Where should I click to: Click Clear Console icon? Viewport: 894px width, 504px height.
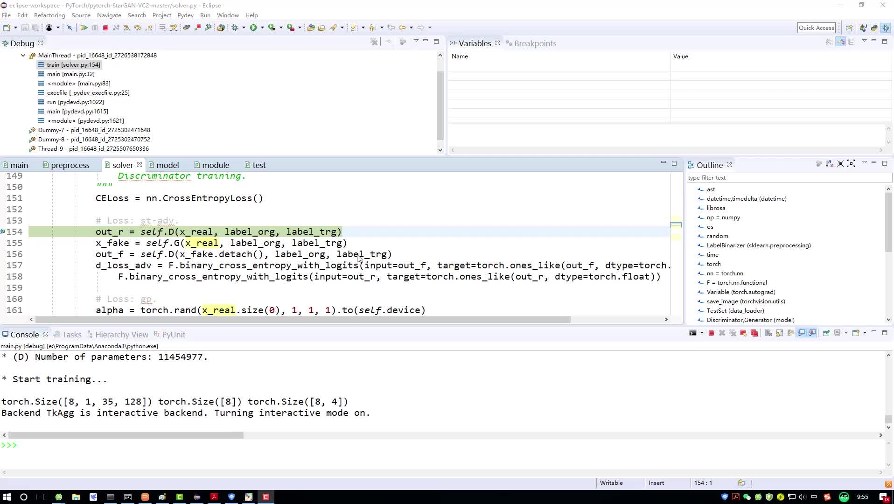[x=768, y=333]
